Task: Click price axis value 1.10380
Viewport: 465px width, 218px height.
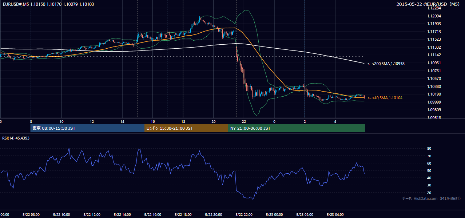Action: pyautogui.click(x=434, y=86)
